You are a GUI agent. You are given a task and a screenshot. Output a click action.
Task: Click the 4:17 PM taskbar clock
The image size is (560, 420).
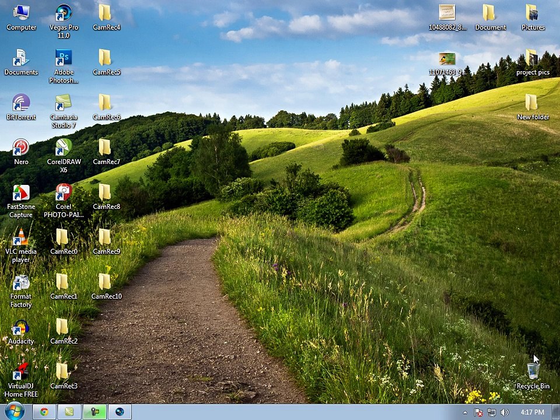(532, 412)
